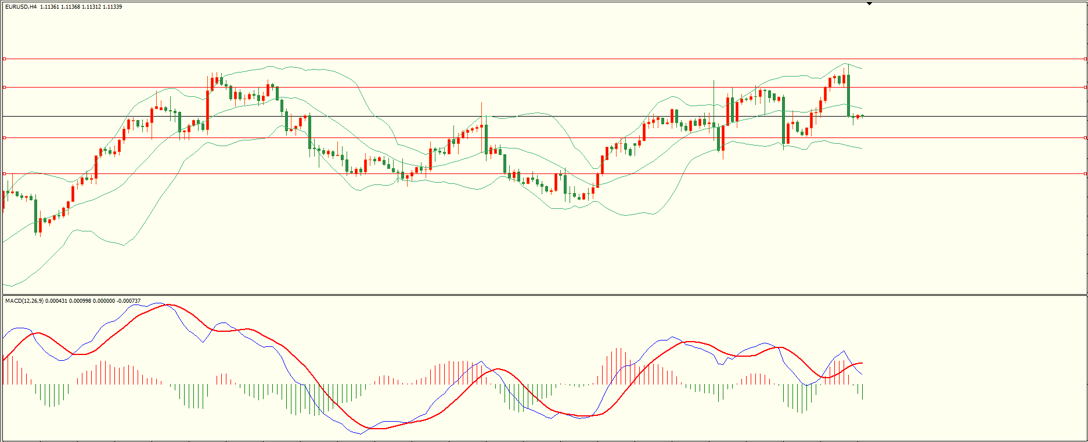Screen dimensions: 1088x442
Task: Click the last tall green candle near the high
Action: (848, 96)
